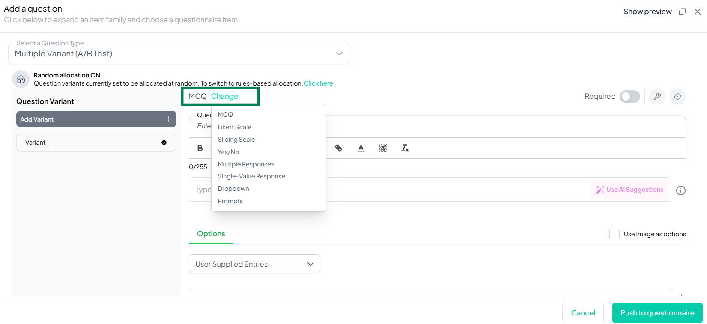Check Use Image as options checkbox
Image resolution: width=707 pixels, height=324 pixels.
pos(615,234)
